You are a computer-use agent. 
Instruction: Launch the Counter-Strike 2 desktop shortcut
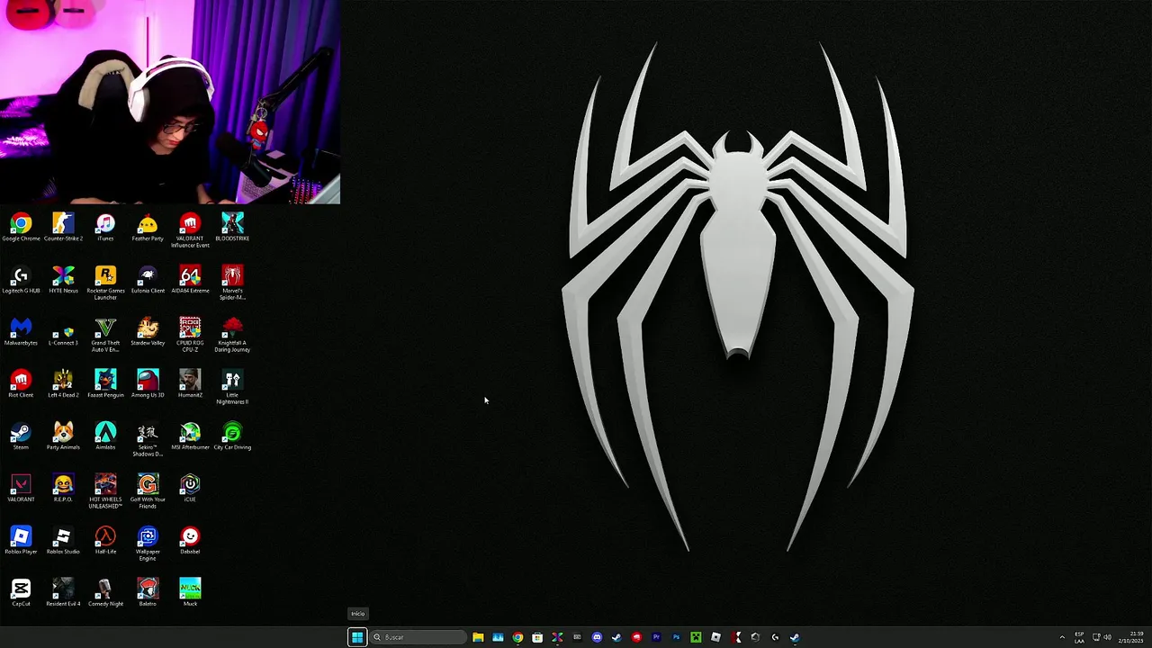pos(63,227)
